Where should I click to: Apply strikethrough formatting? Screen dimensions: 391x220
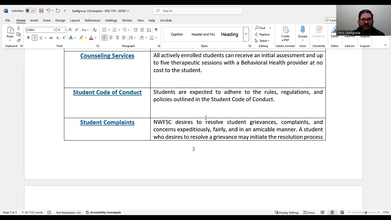51,38
